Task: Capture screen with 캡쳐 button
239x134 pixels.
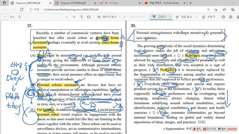Action: (x=222, y=129)
